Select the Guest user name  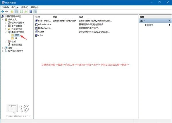[41, 32]
